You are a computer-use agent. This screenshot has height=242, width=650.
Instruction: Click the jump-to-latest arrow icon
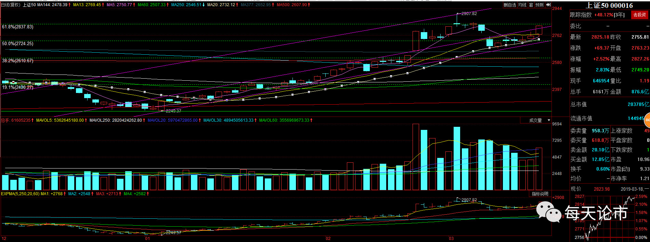(x=548, y=5)
